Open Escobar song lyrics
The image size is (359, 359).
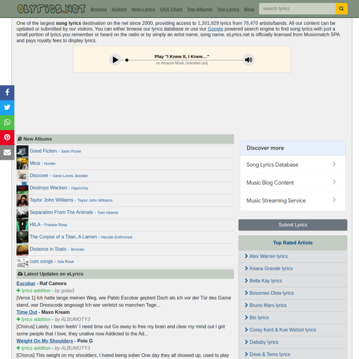click(26, 284)
